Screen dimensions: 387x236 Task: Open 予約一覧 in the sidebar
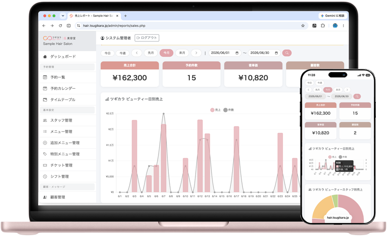coord(67,77)
